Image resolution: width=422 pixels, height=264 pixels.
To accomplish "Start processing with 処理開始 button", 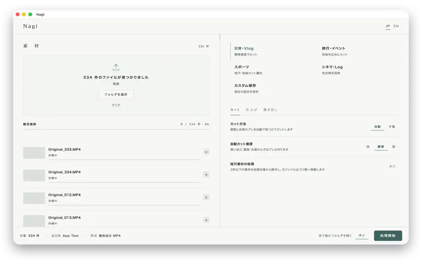I will [388, 236].
